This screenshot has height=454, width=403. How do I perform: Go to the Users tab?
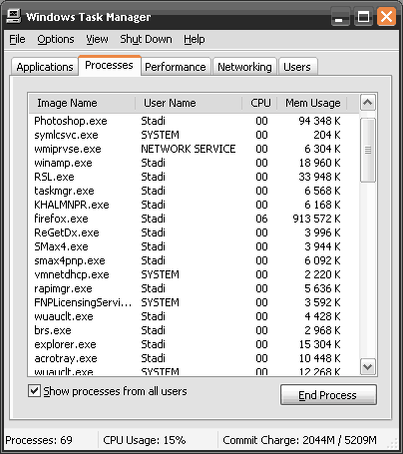tap(297, 67)
